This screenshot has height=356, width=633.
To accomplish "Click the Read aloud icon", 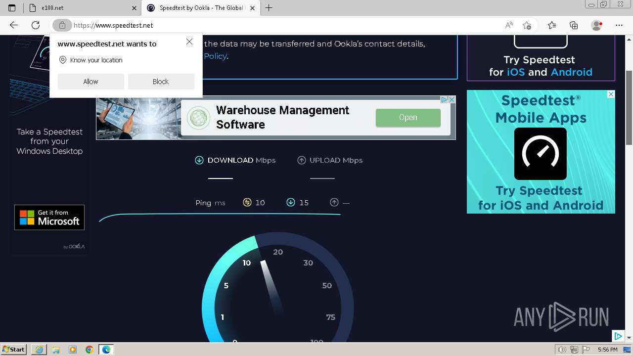I will (509, 25).
